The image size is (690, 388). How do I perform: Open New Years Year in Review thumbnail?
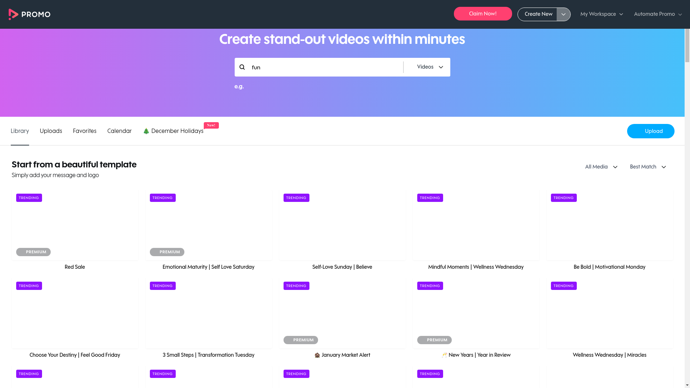(x=476, y=313)
